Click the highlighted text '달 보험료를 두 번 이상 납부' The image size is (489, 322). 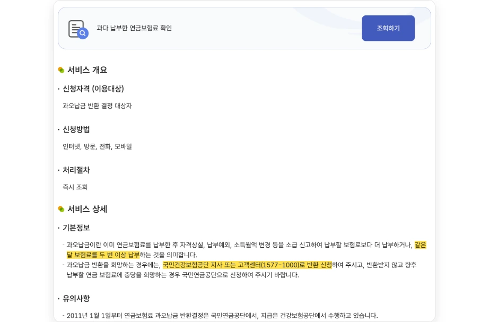coord(103,255)
